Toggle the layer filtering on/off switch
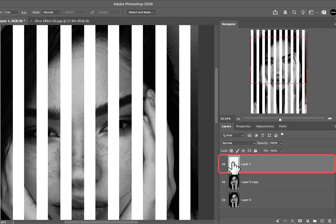The image size is (336, 224). tap(282, 135)
